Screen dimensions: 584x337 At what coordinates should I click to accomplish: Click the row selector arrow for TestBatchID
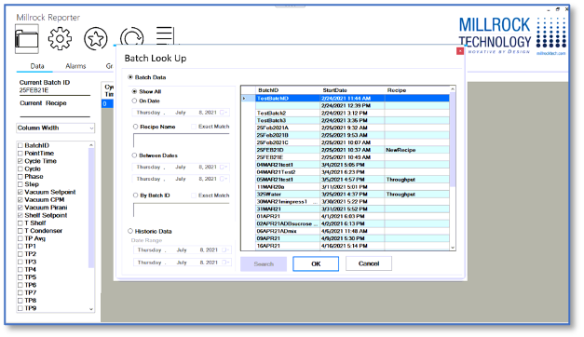pyautogui.click(x=249, y=99)
